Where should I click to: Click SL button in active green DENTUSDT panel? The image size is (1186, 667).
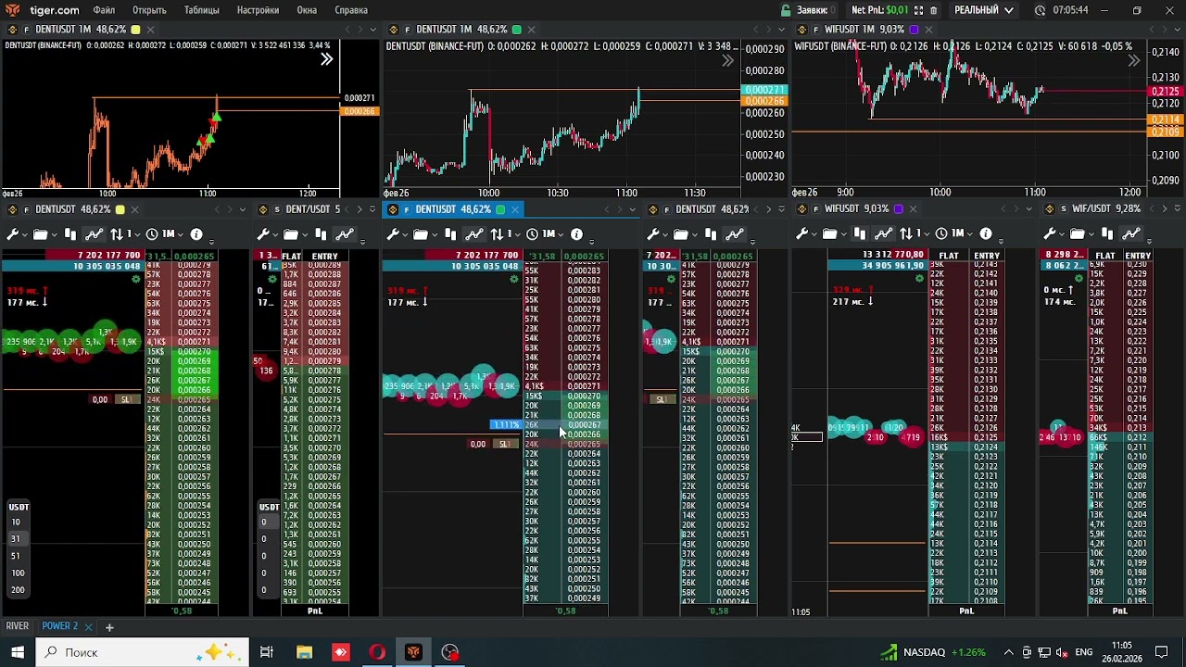click(x=504, y=444)
